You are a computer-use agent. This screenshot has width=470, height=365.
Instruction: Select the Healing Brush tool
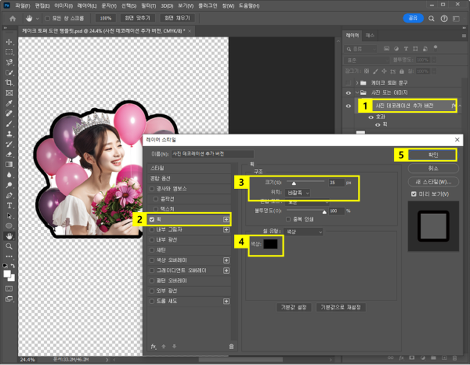(x=9, y=113)
